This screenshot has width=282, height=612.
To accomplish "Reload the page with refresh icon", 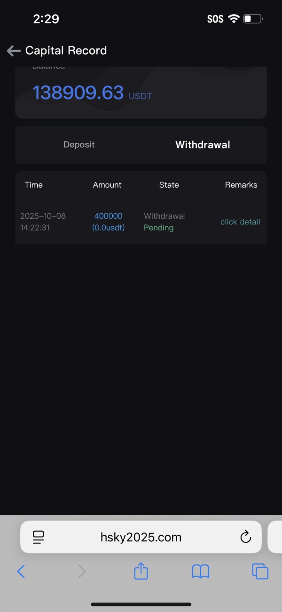I will (x=245, y=537).
